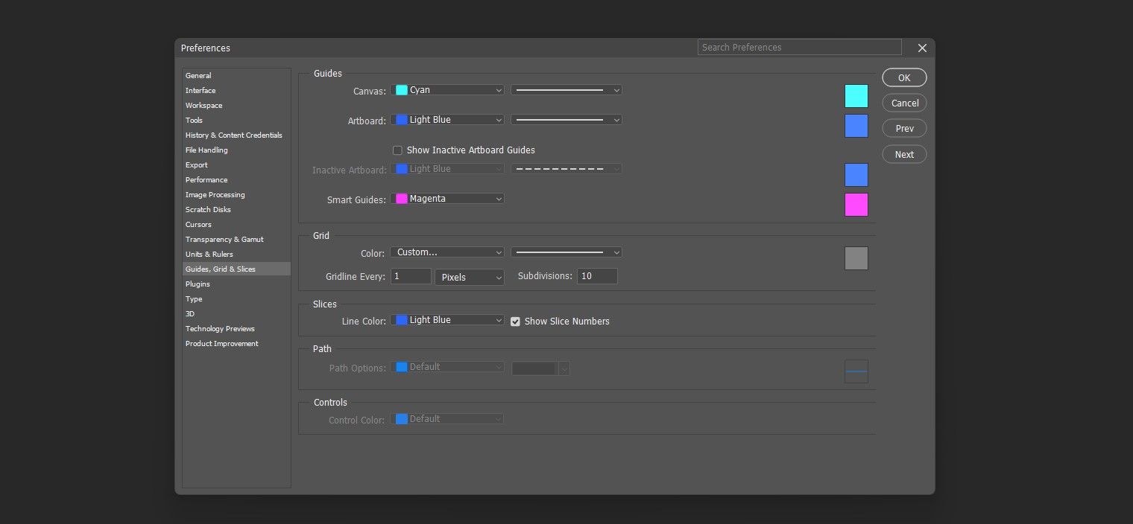Select the Interface preferences category
The width and height of the screenshot is (1133, 524).
tap(201, 91)
